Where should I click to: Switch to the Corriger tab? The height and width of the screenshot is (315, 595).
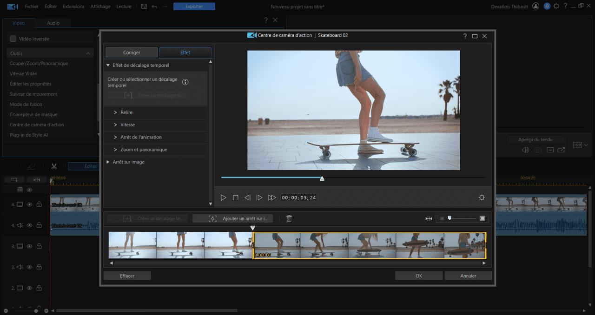[132, 52]
